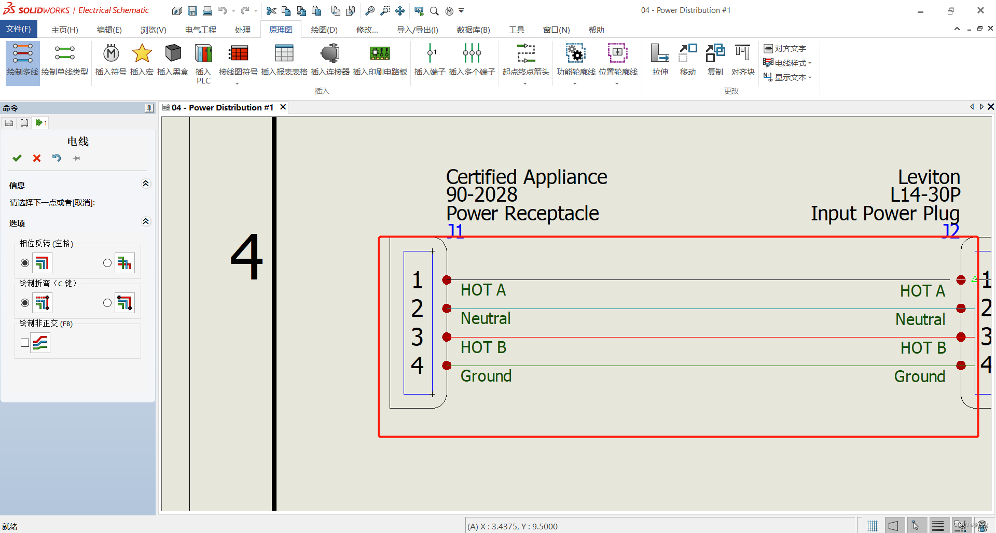Close the 04 - Power Distribution #1 document tab
This screenshot has height=533, width=996.
pos(283,107)
